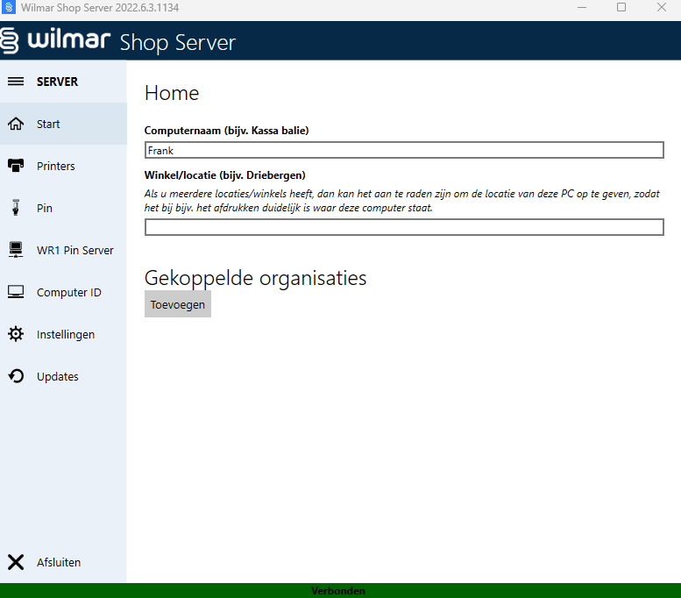Viewport: 681px width, 598px height.
Task: Select the Updates text label in sidebar
Action: click(58, 376)
